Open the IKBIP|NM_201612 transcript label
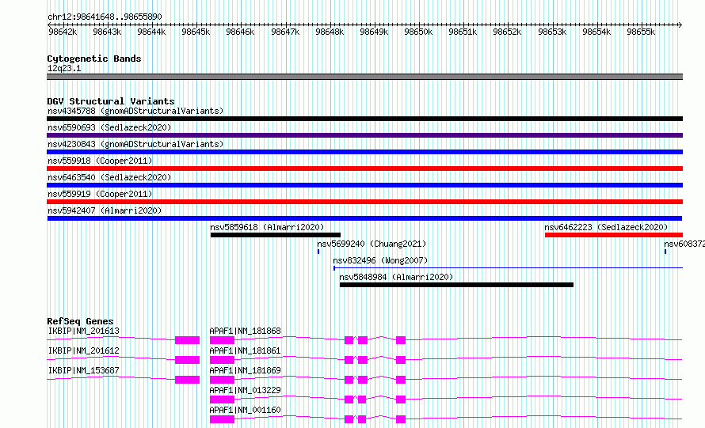 coord(84,350)
